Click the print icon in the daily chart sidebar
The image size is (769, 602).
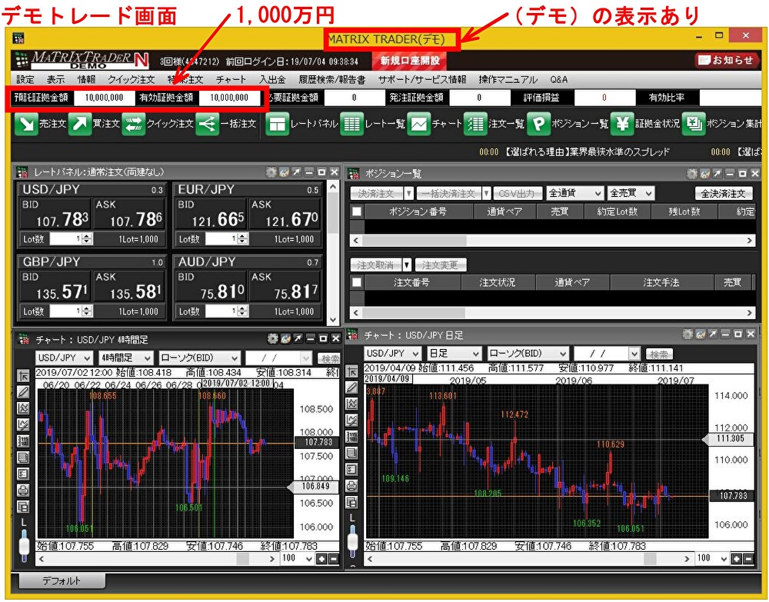[351, 486]
